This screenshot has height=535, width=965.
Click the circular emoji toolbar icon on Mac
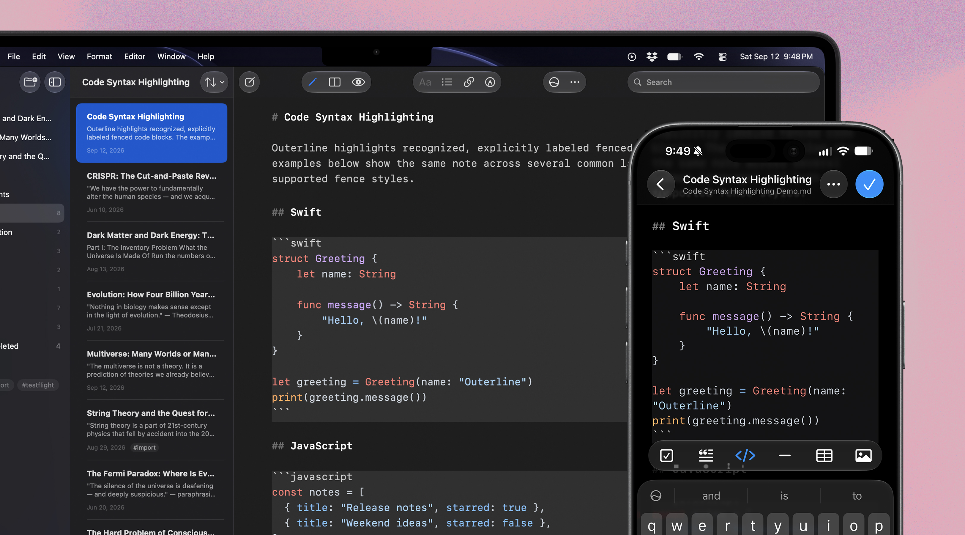click(x=554, y=82)
